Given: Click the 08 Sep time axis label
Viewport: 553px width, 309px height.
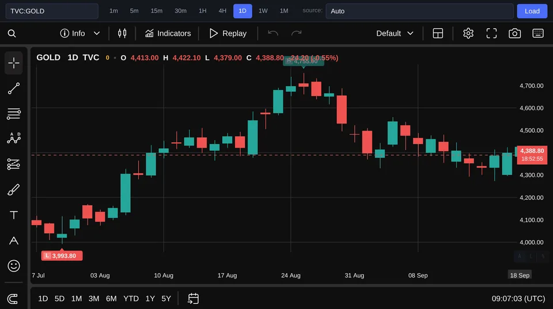Looking at the screenshot, I should 418,275.
